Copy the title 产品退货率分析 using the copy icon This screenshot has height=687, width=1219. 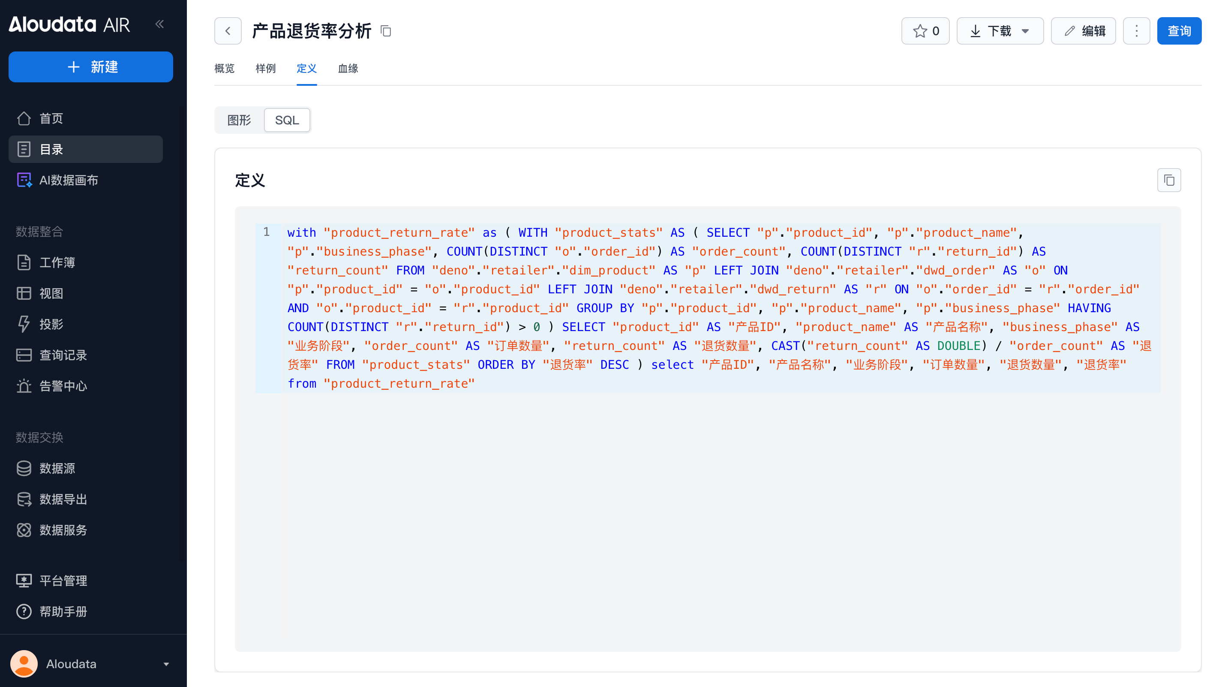pyautogui.click(x=386, y=31)
